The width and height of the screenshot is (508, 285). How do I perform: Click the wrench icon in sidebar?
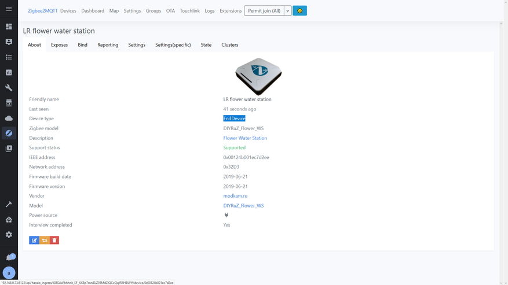pos(9,88)
